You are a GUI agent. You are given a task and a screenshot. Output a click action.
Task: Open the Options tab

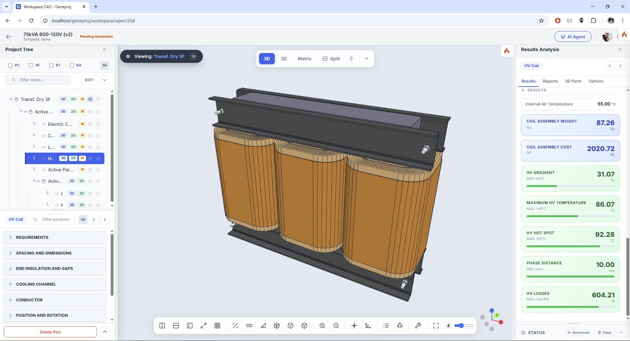(x=596, y=81)
